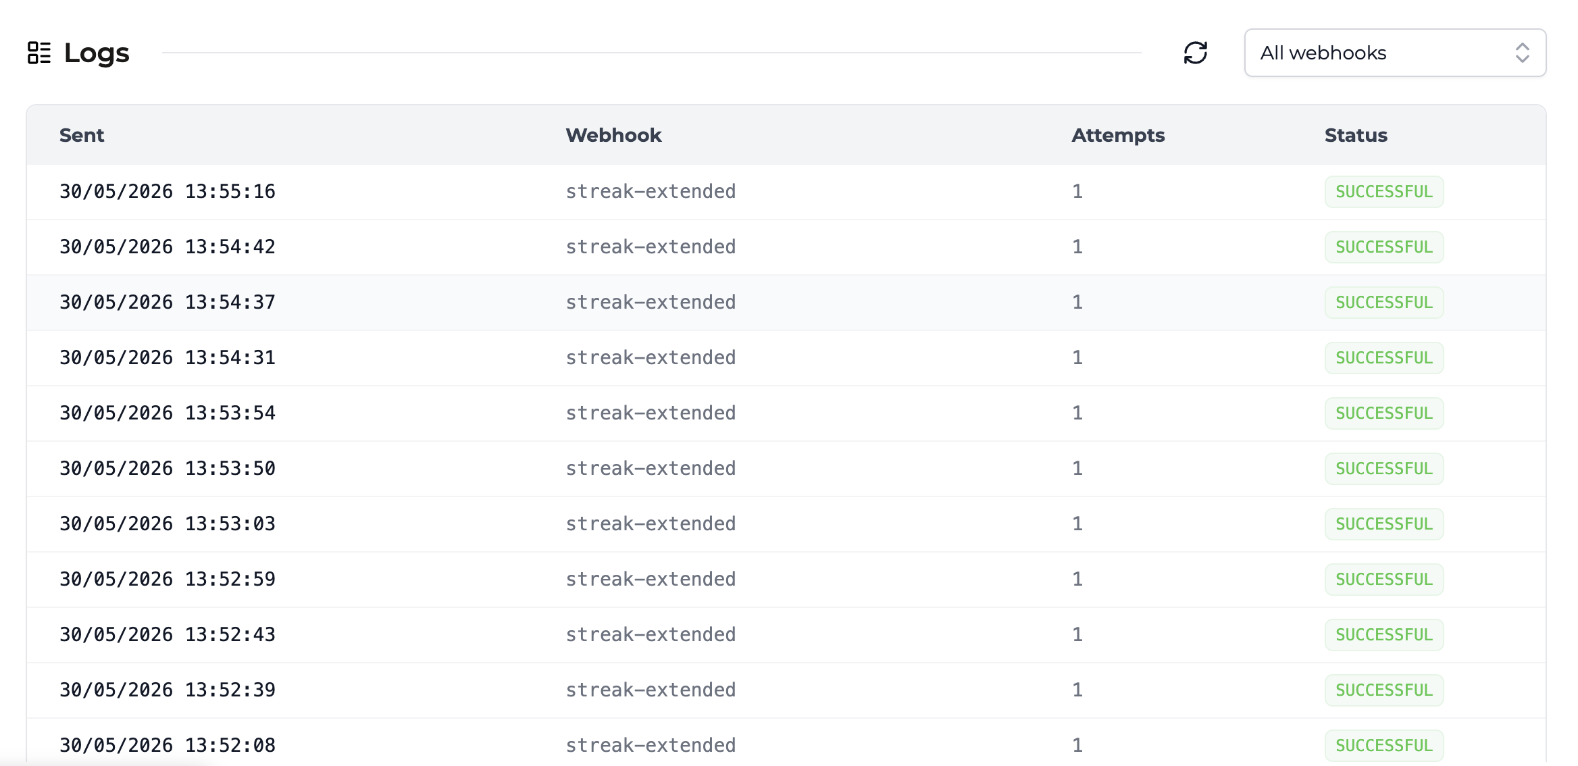Click streak-extended in the 13:53:03 row

pos(651,524)
